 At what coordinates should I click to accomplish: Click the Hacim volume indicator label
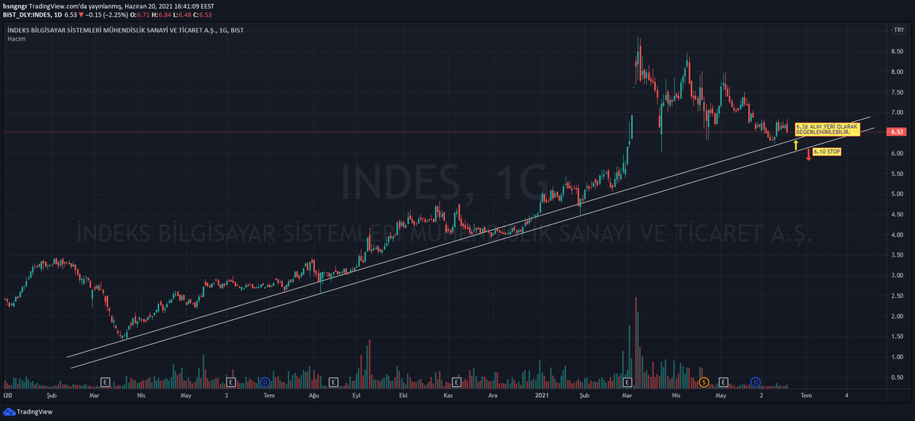tap(15, 37)
